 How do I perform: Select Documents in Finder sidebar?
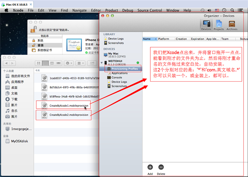(11, 94)
